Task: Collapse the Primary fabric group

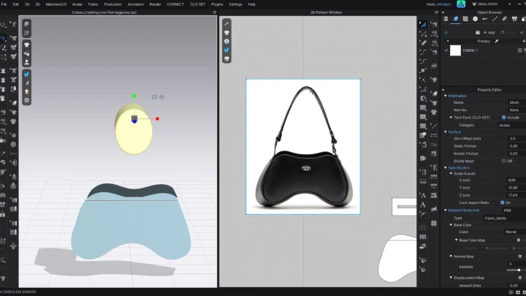Action: coord(448,41)
